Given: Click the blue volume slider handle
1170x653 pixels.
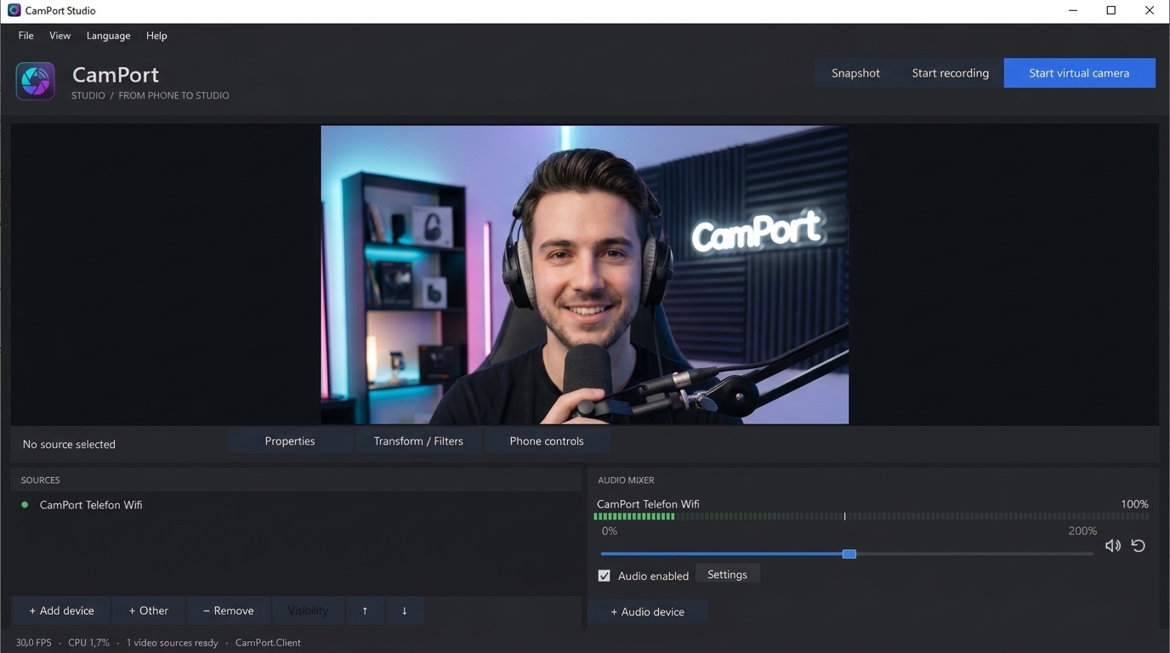Looking at the screenshot, I should [849, 554].
